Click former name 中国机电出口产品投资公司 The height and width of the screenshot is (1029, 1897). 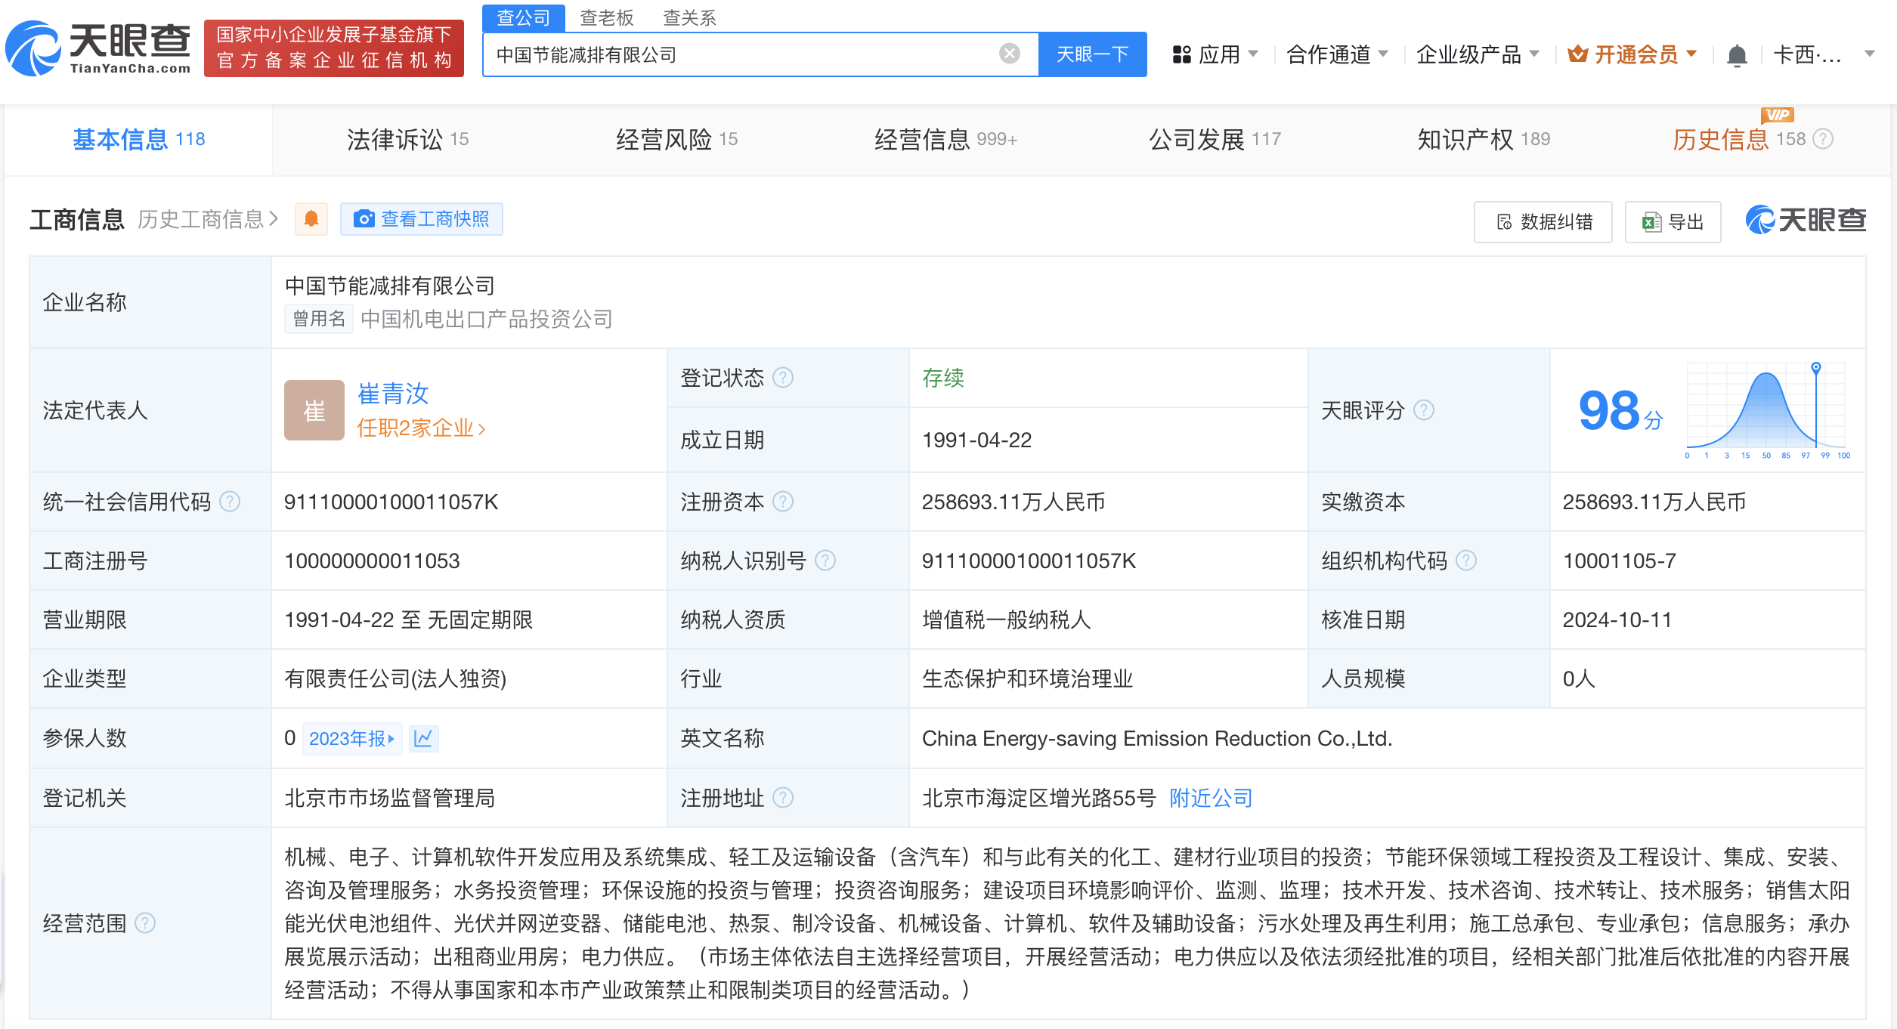pyautogui.click(x=487, y=319)
